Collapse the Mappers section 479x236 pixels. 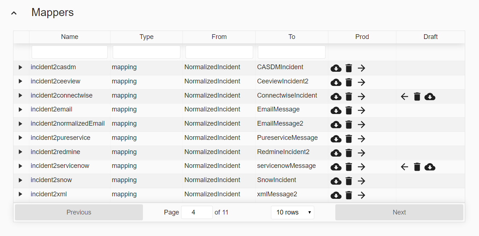(14, 13)
